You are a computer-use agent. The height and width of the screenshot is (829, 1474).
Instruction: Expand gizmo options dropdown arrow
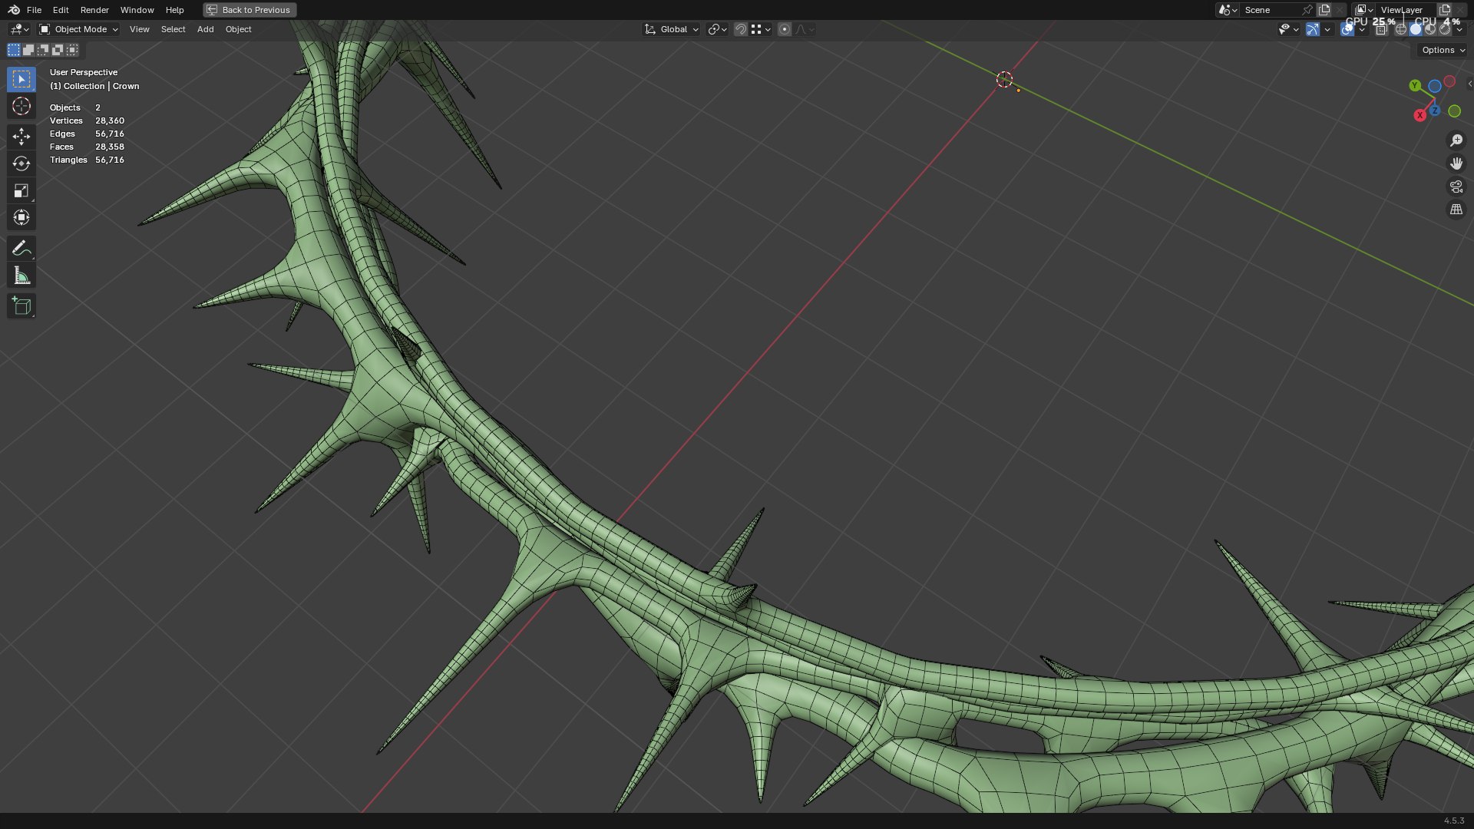pos(1327,29)
